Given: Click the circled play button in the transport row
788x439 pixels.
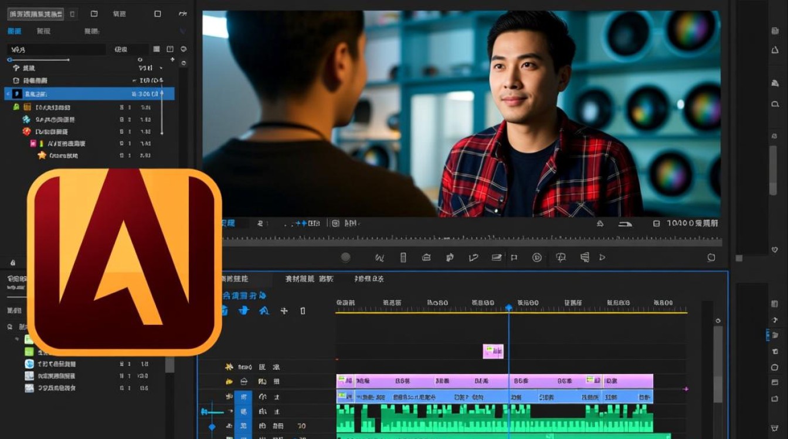Looking at the screenshot, I should [536, 257].
